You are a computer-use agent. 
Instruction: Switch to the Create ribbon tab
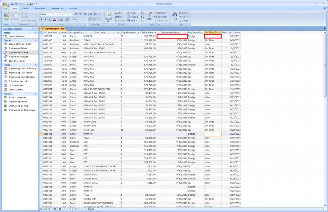[25, 8]
